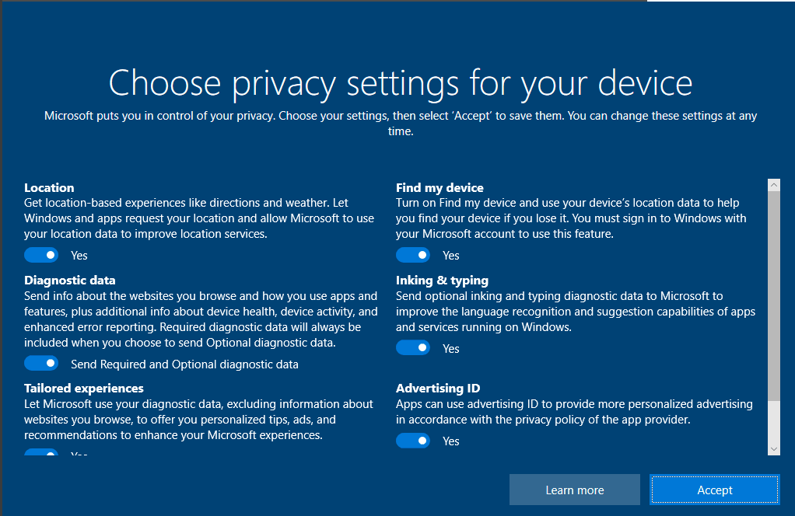Turn off the Location toggle
795x516 pixels.
point(41,255)
